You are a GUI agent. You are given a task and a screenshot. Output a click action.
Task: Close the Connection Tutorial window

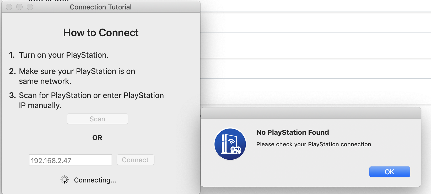tap(9, 7)
